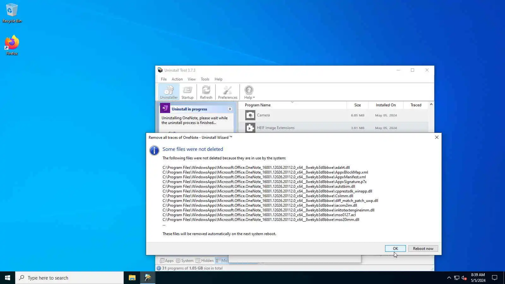The width and height of the screenshot is (505, 284).
Task: Click the 3.81 MB size value
Action: [358, 128]
